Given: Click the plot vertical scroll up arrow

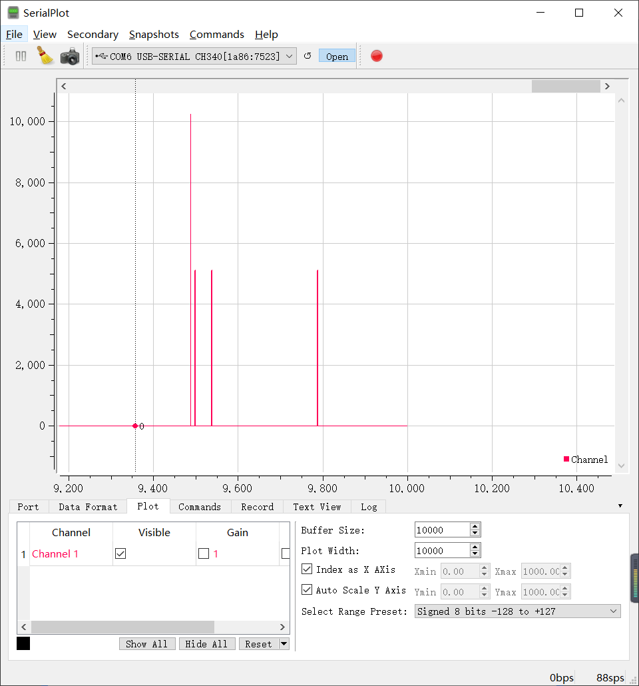Looking at the screenshot, I should tap(622, 101).
